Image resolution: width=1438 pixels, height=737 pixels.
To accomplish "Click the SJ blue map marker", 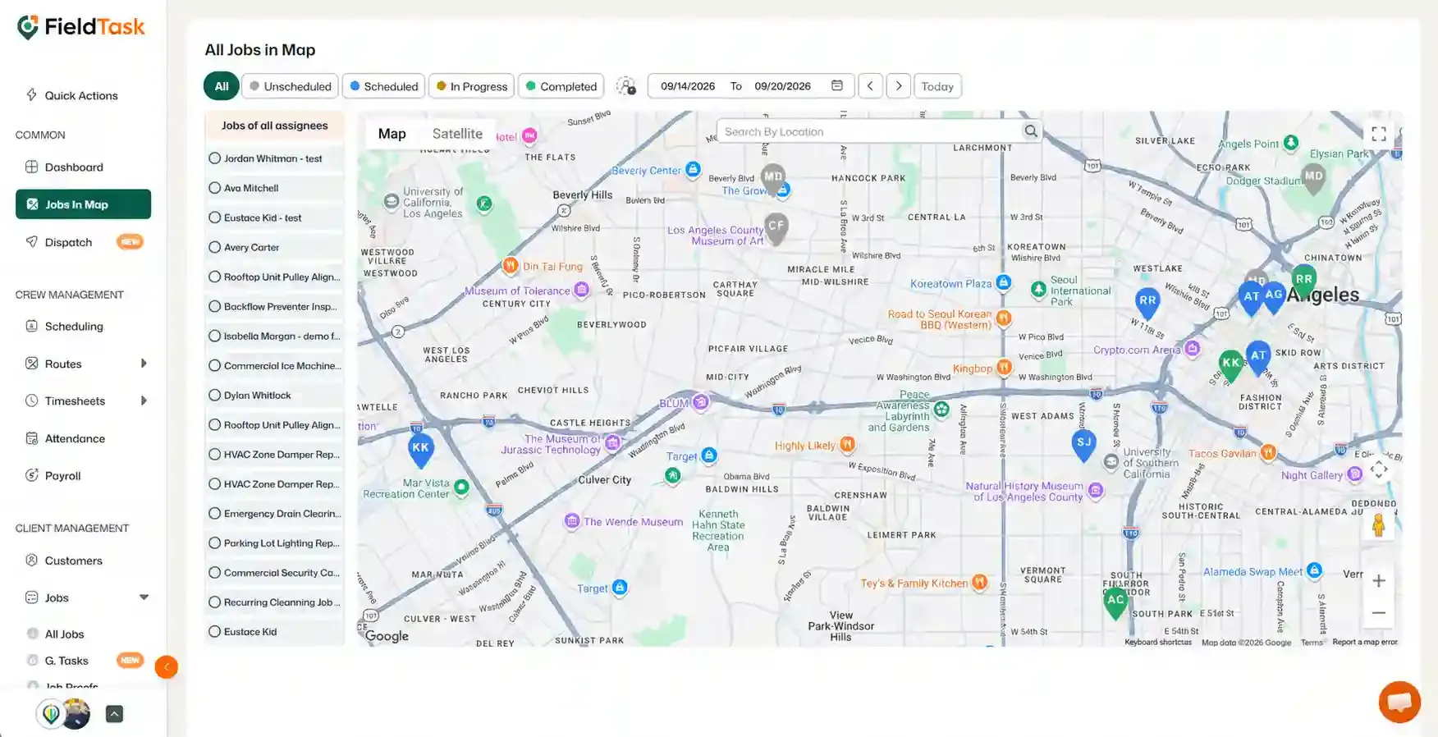I will (x=1083, y=445).
